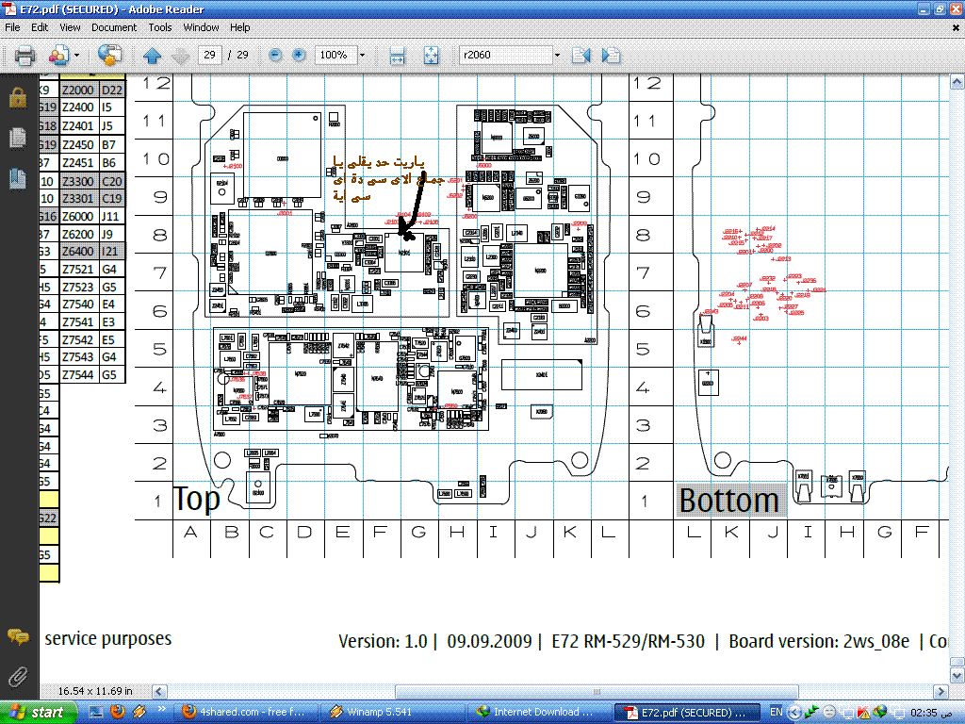Click the fit width scrolling icon
965x724 pixels.
point(397,56)
